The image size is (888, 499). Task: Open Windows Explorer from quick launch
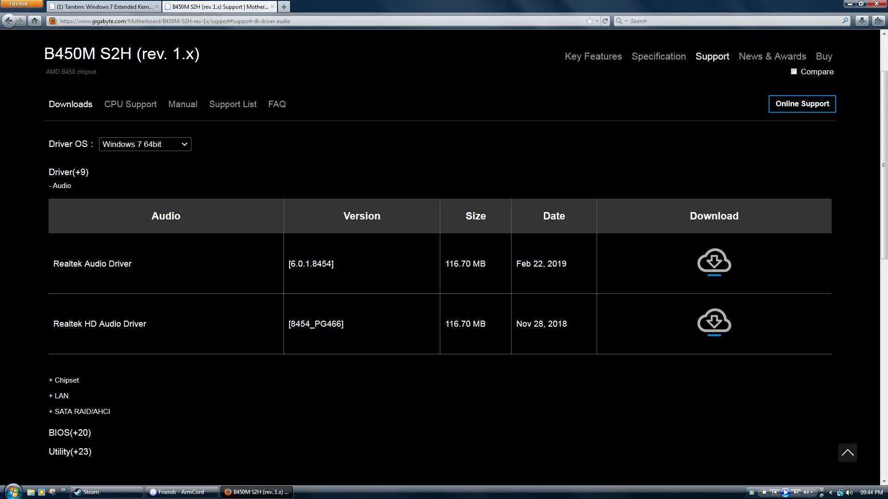tap(31, 492)
